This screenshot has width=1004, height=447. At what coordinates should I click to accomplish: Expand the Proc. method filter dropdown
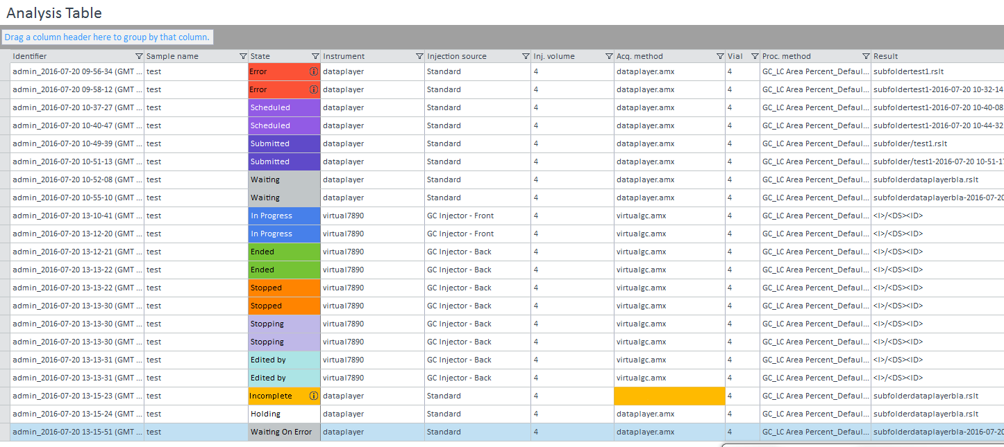coord(866,57)
